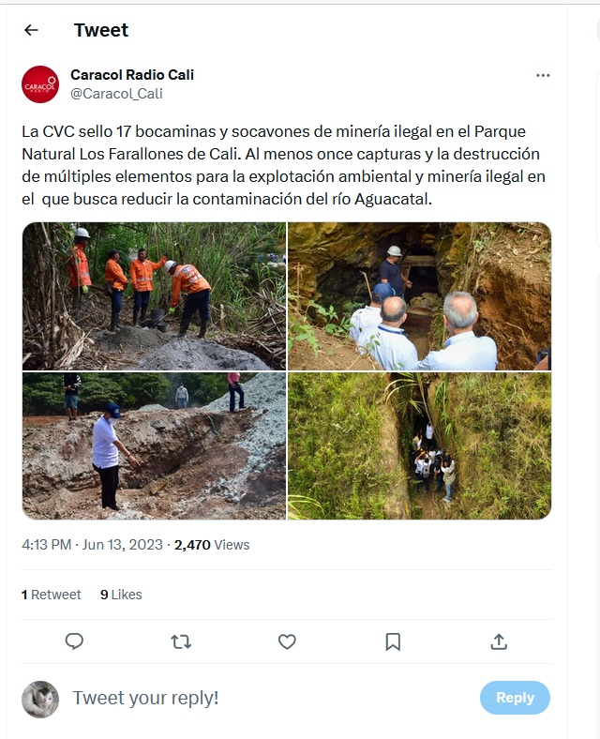Click the blue Reply button
The height and width of the screenshot is (739, 600).
point(515,698)
